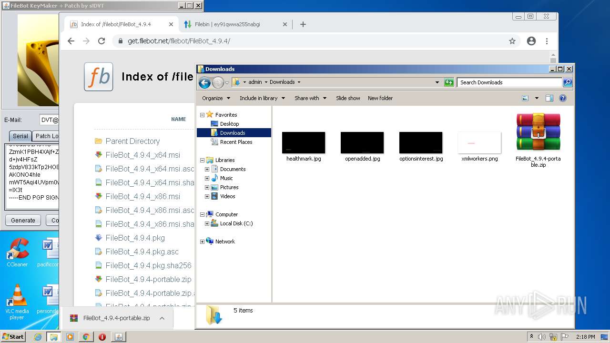This screenshot has height=343, width=610.
Task: Collapse the Computer tree group
Action: [x=202, y=214]
